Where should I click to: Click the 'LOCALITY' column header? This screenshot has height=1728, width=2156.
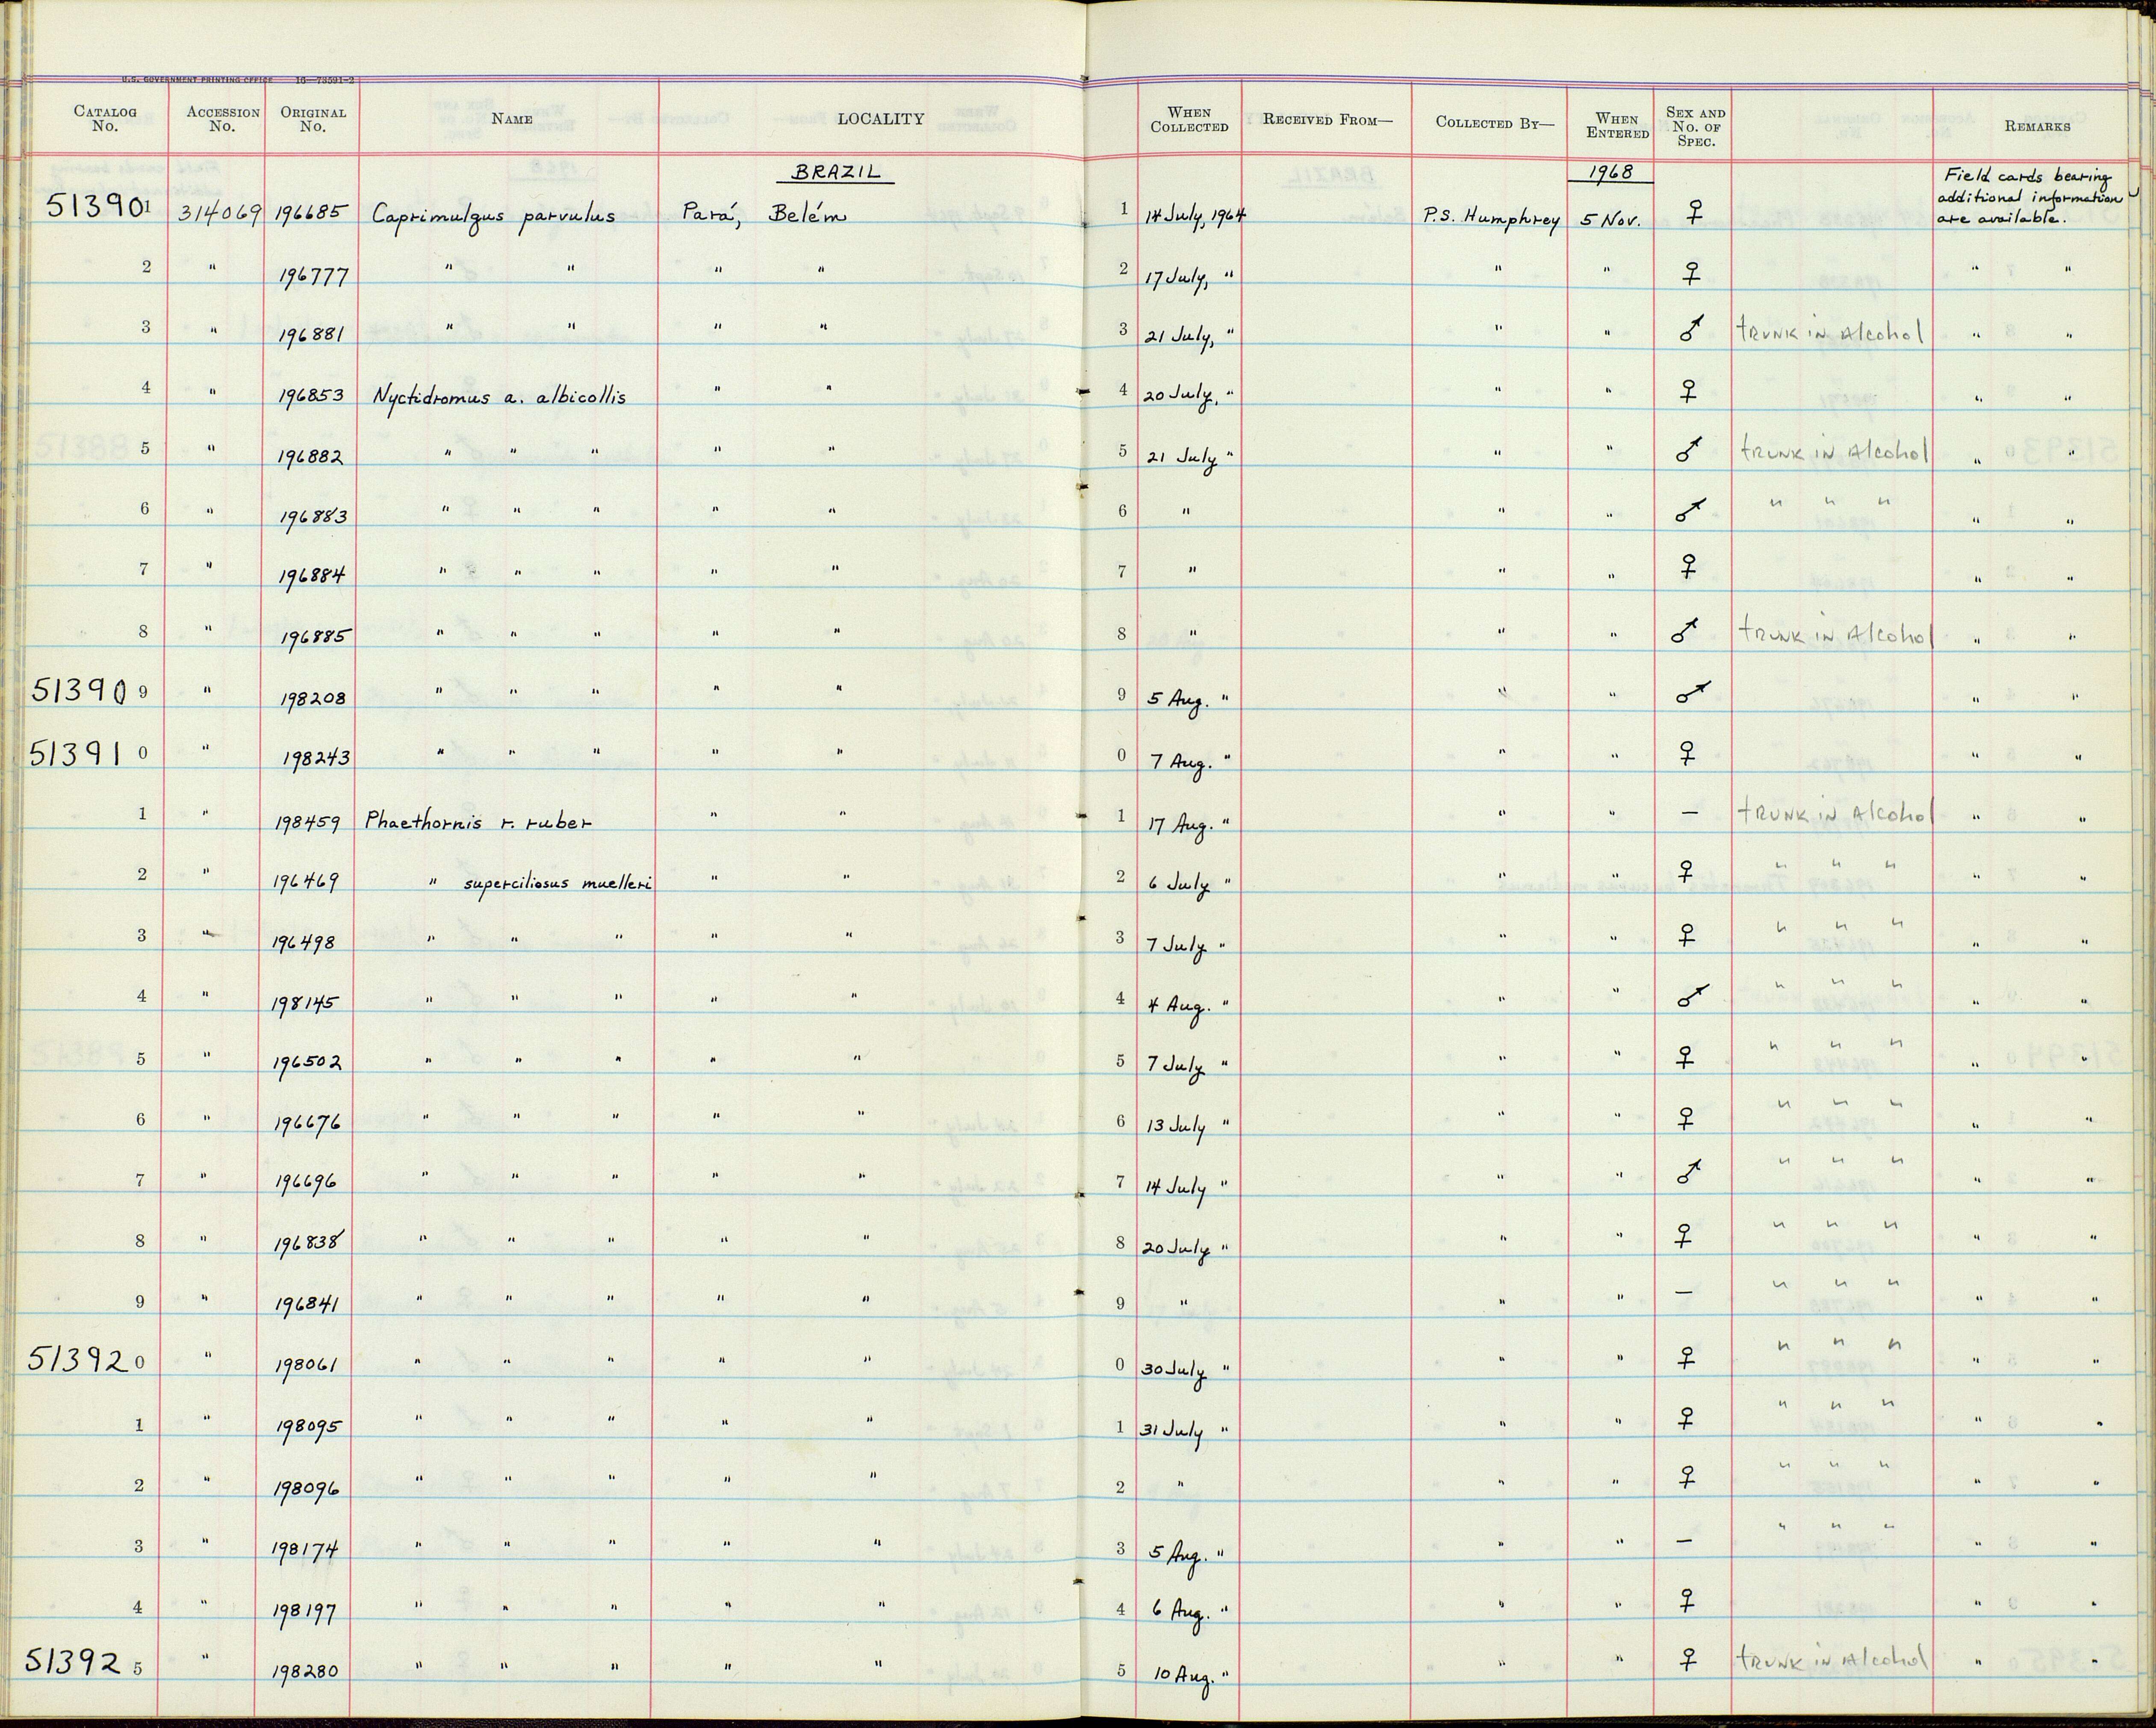(x=881, y=118)
